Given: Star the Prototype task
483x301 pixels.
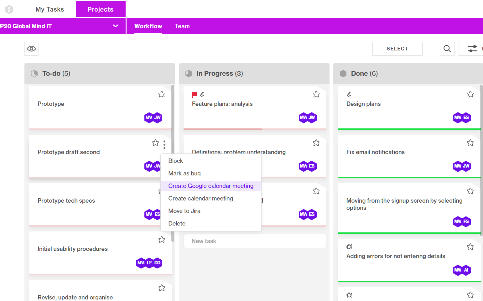Looking at the screenshot, I should 162,94.
